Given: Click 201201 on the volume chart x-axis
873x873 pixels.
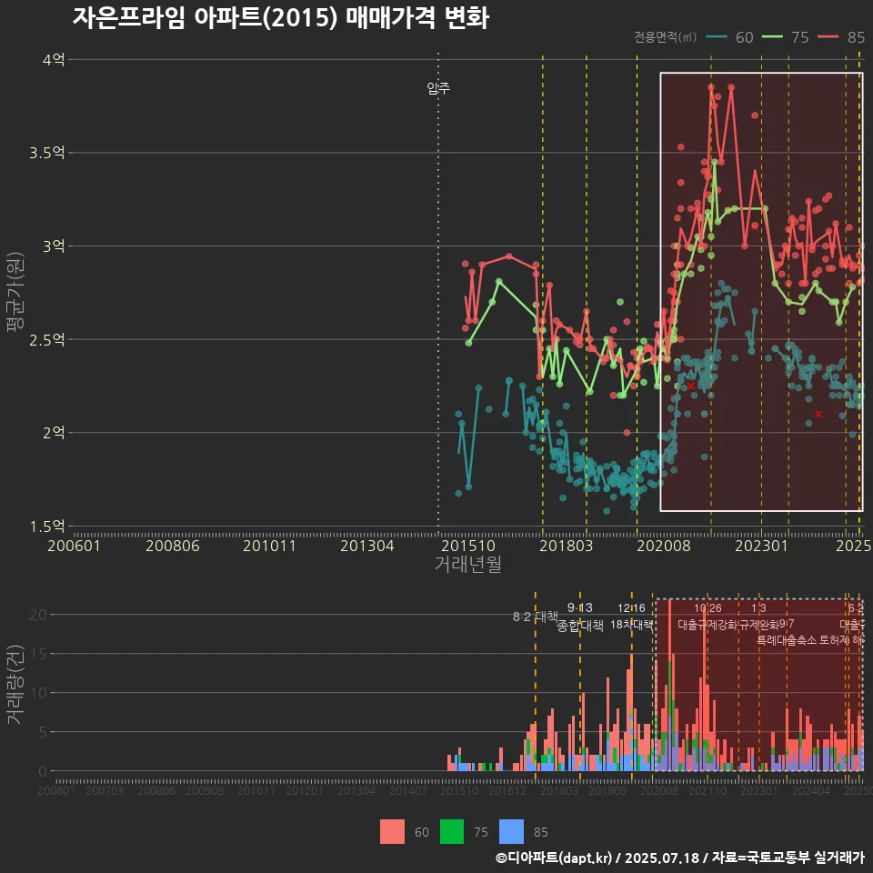Looking at the screenshot, I should click(304, 790).
